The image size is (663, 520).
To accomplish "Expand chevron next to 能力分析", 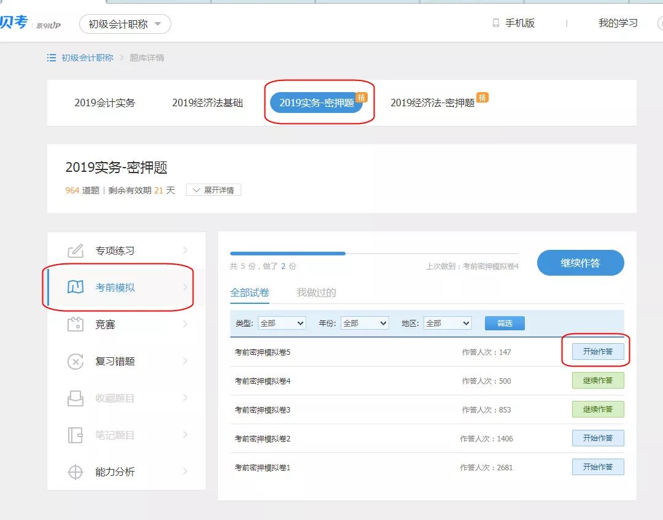I will tap(185, 471).
